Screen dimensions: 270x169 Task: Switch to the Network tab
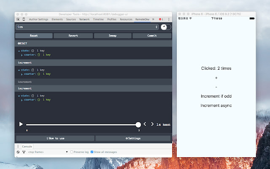click(84, 19)
